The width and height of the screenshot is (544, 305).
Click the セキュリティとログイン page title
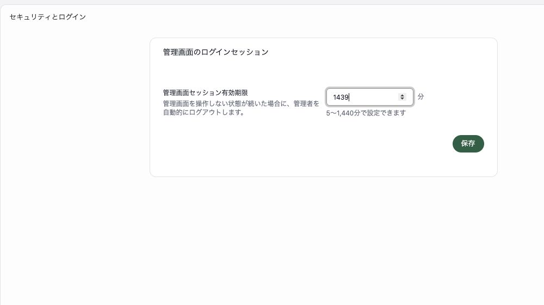click(47, 17)
